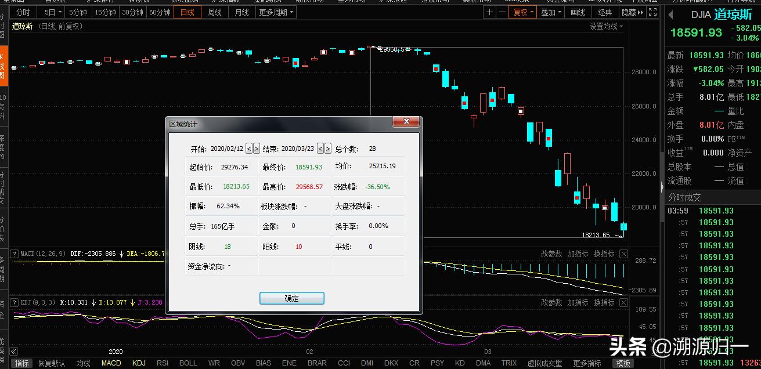Select the WR indicator
The width and height of the screenshot is (761, 369).
(214, 363)
